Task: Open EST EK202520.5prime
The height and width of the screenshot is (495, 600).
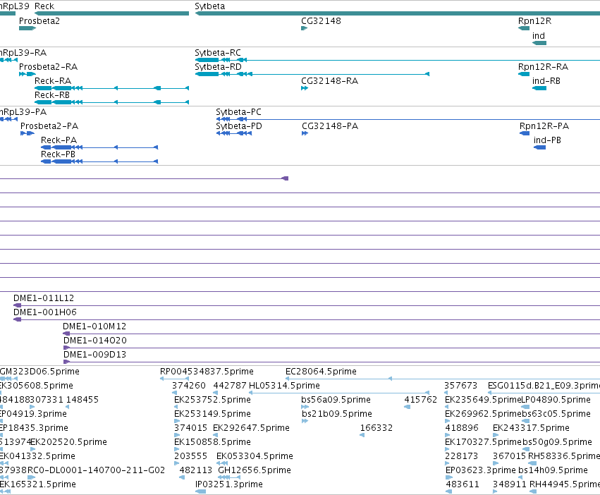Action: pos(69,442)
